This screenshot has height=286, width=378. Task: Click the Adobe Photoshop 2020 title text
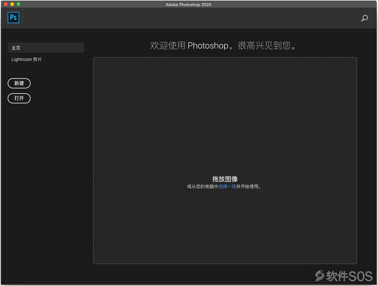tap(188, 4)
